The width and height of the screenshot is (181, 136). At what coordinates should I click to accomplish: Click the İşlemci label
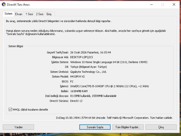[64, 86]
